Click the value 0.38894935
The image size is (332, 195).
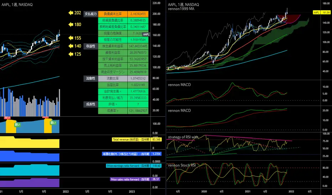point(138,21)
